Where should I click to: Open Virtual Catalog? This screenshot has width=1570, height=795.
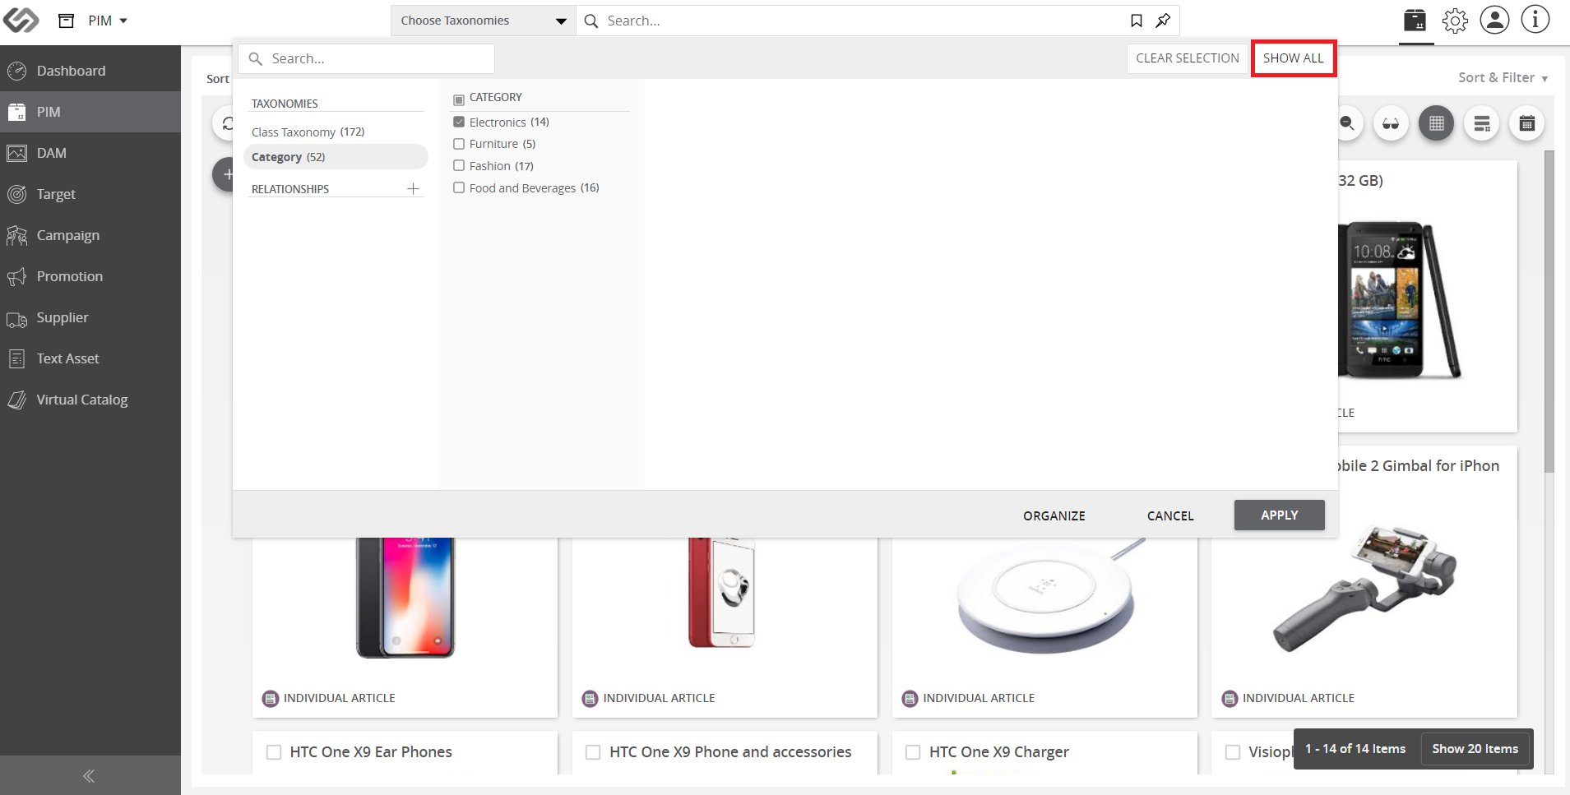[90, 400]
